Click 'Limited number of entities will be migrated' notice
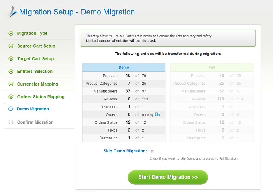273x196 pixels. [x=121, y=40]
